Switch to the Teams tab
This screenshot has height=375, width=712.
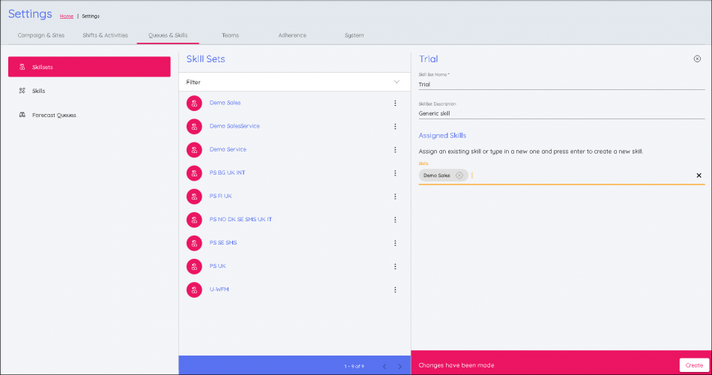tap(230, 35)
